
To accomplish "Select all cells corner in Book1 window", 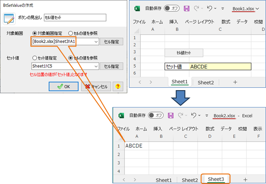I will tap(136, 30).
